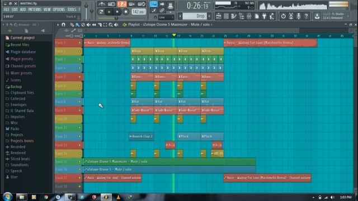358x201 pixels.
Task: Click the 142 tempo field
Action: coord(138,12)
